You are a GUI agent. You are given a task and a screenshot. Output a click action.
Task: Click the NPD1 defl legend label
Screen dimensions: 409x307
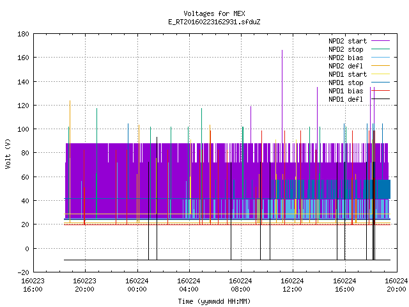coord(346,100)
